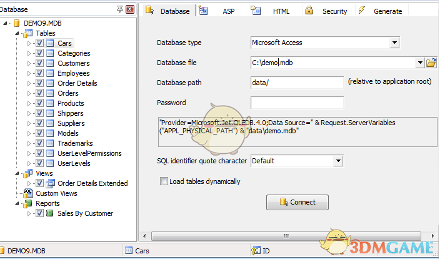
Task: Click the Reports folder icon
Action: point(27,203)
